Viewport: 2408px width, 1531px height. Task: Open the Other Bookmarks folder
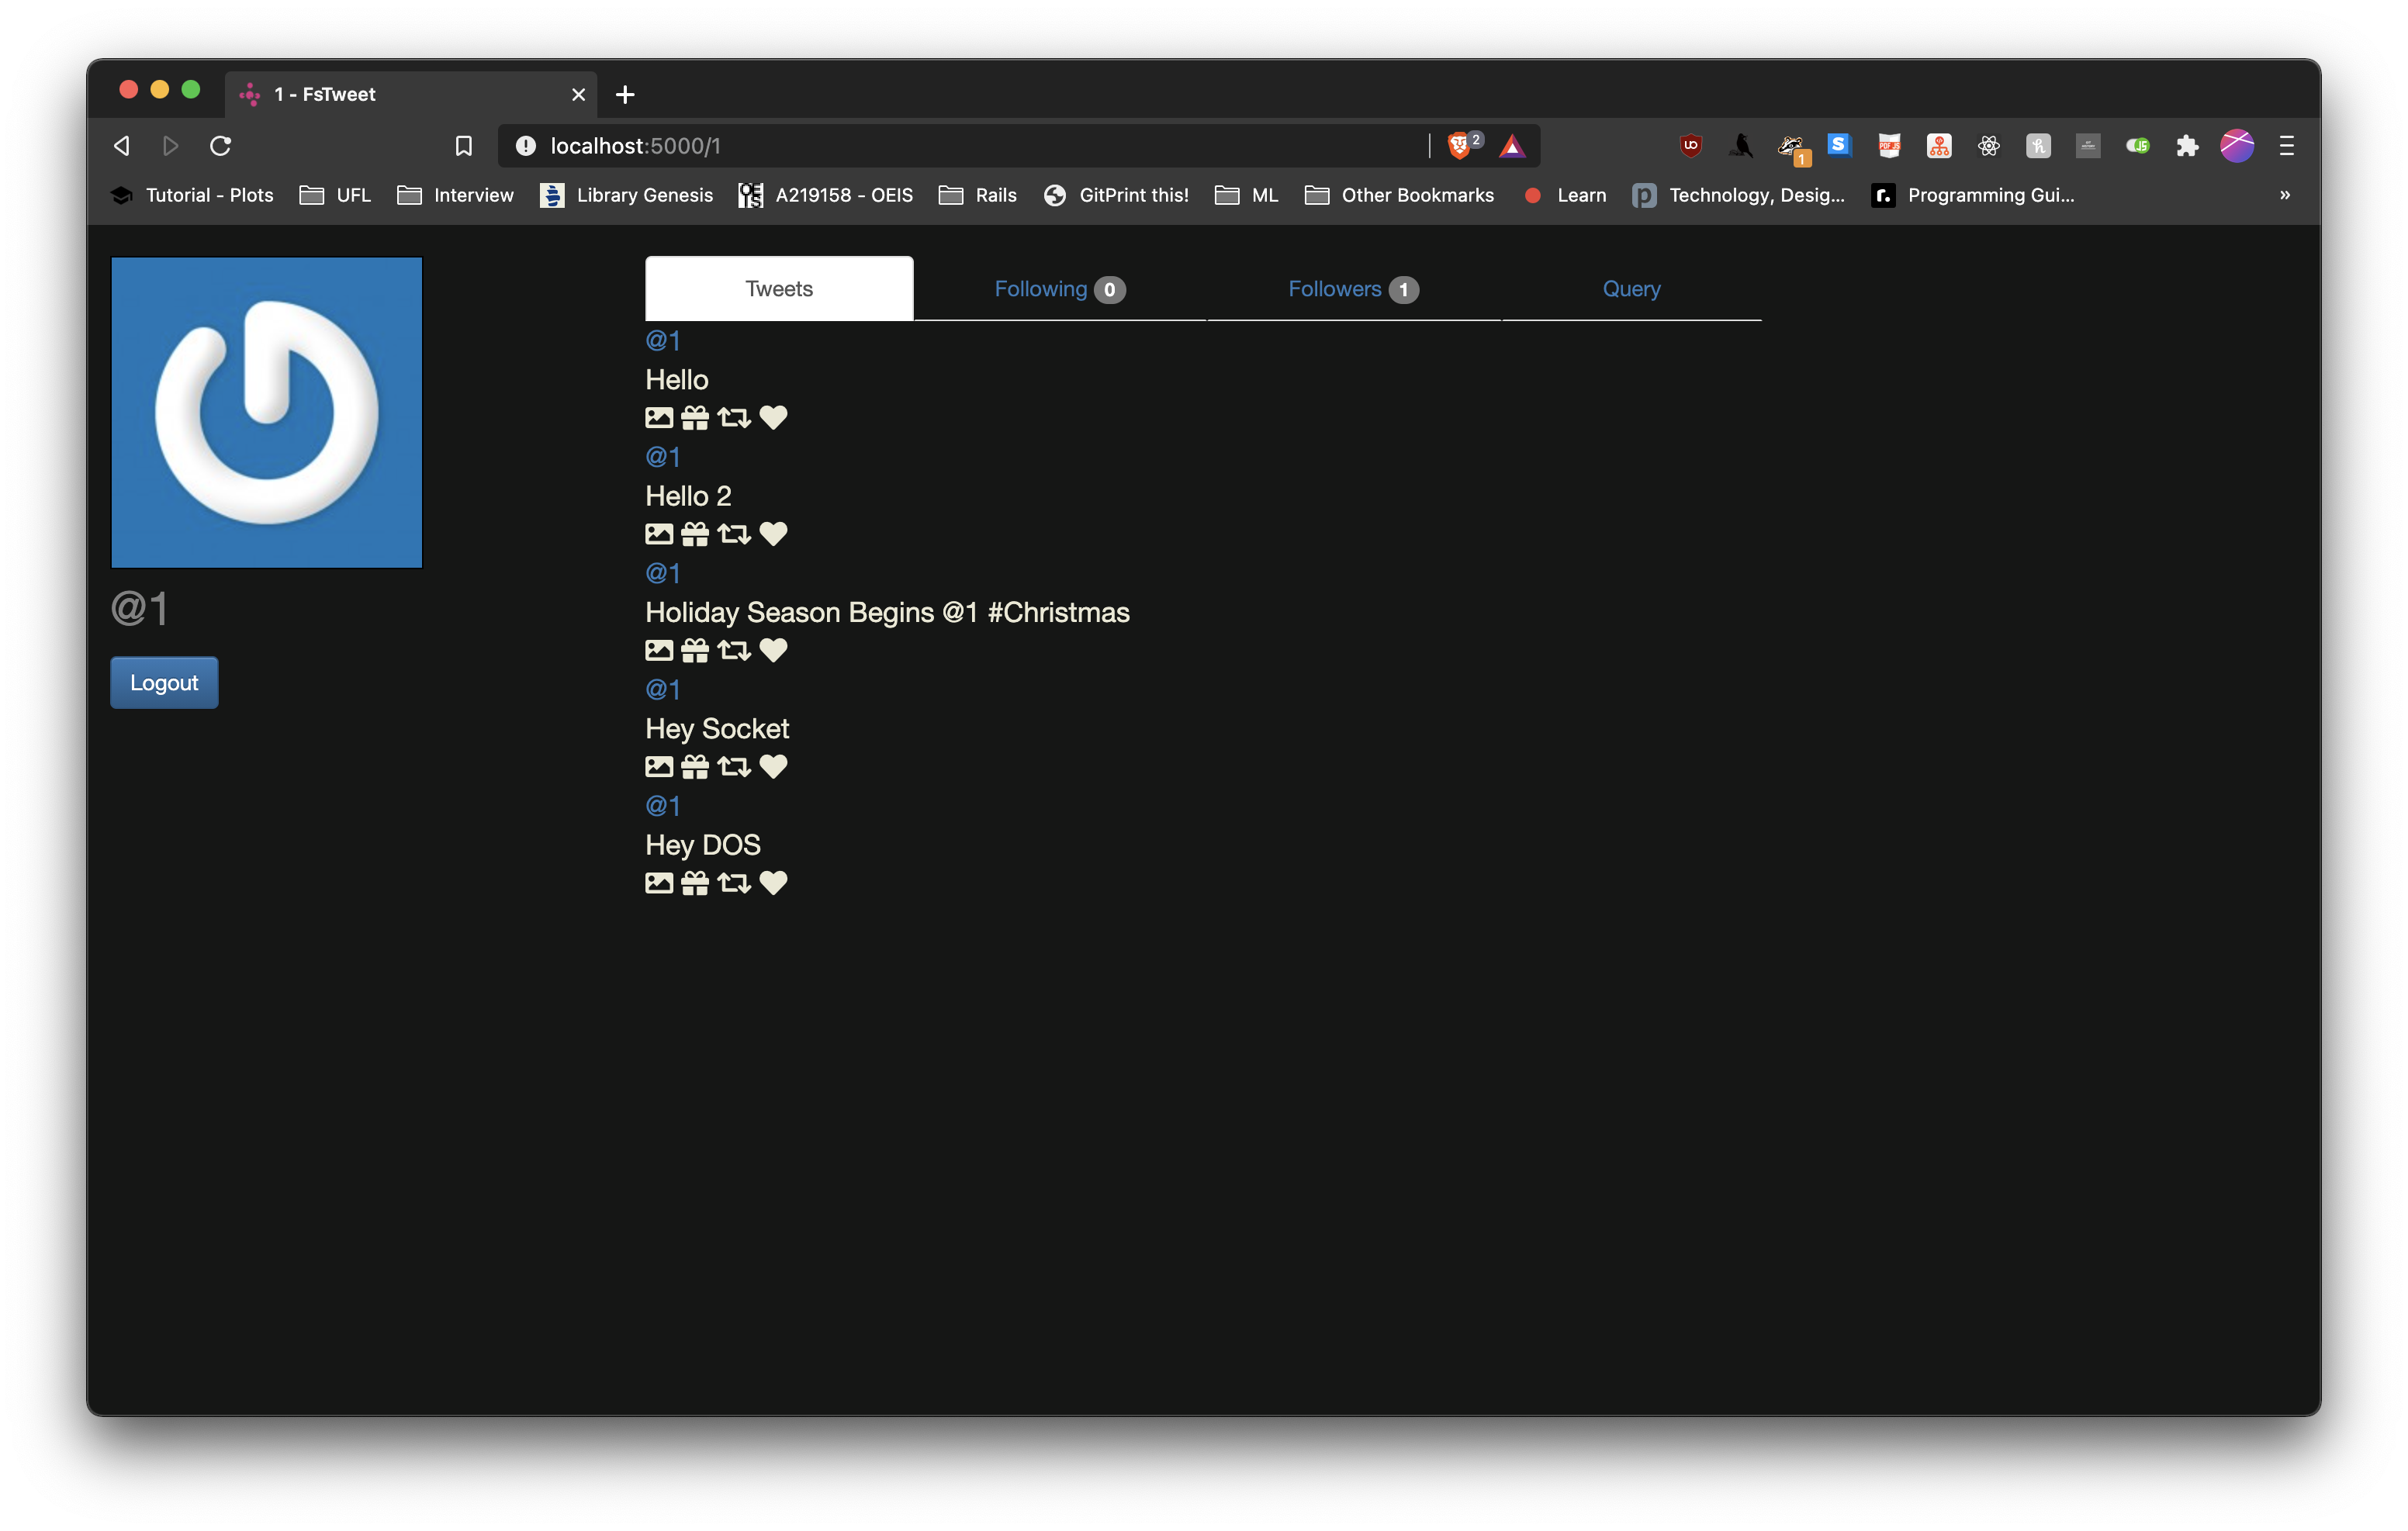1400,195
